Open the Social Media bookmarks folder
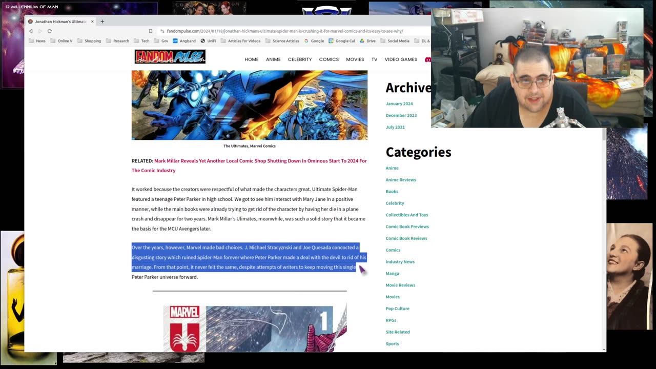 pyautogui.click(x=395, y=41)
